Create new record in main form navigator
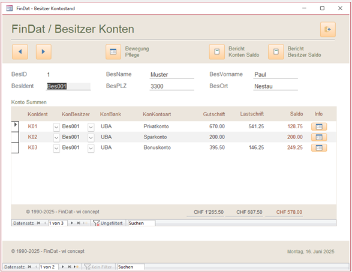 76,267
